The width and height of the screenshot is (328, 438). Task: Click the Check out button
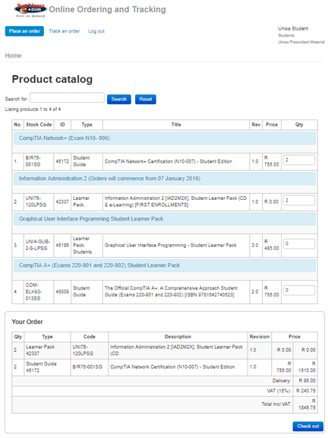point(308,427)
